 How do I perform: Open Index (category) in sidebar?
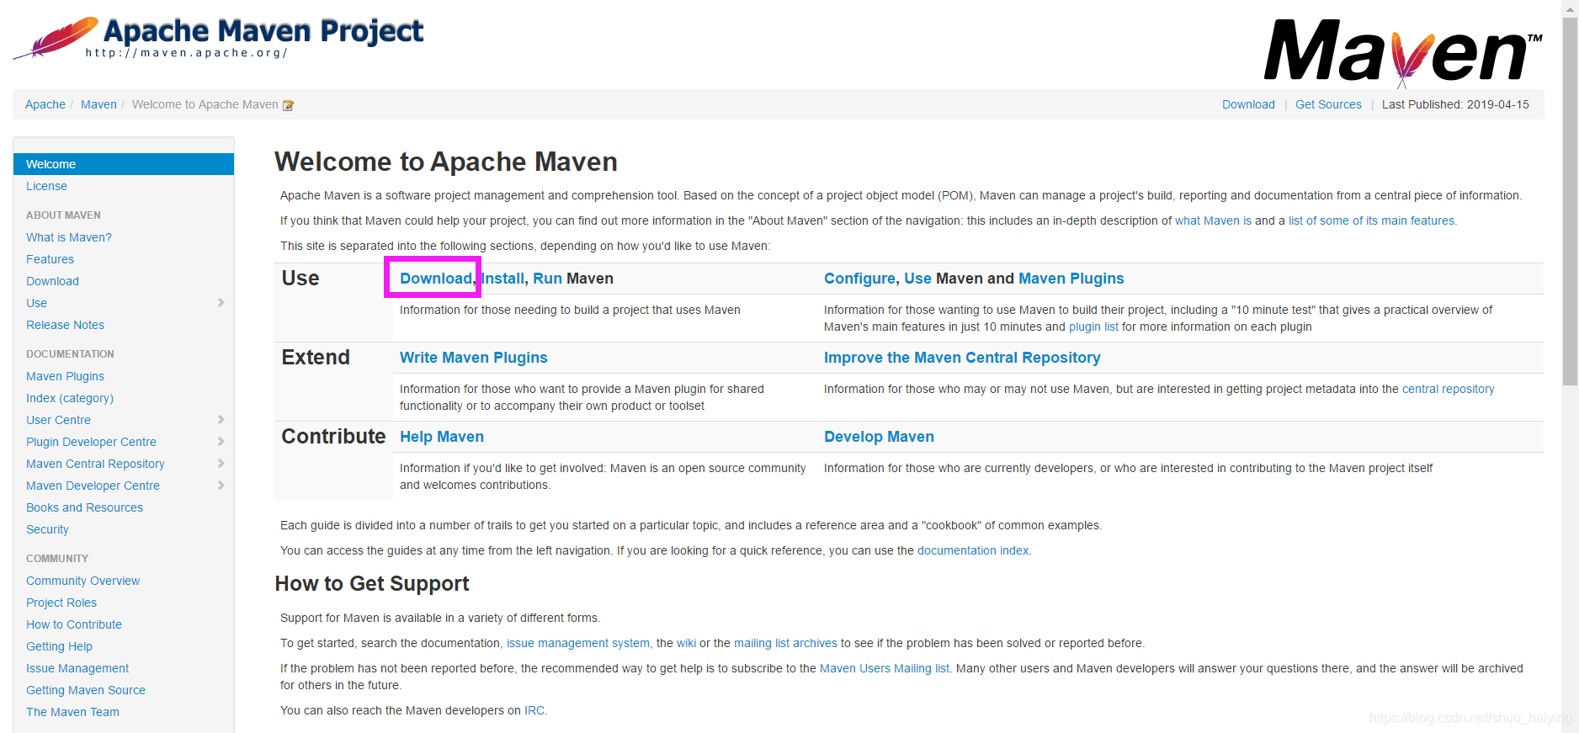pyautogui.click(x=70, y=398)
